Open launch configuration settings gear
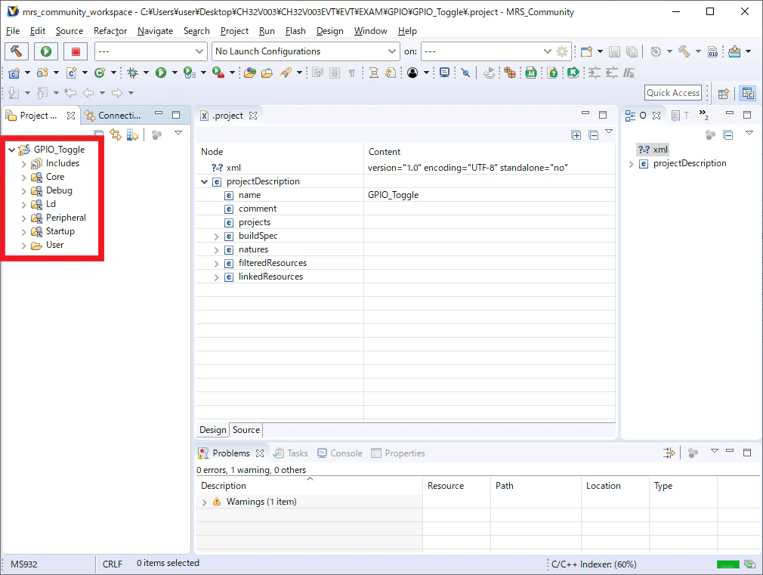The height and width of the screenshot is (575, 763). click(x=562, y=51)
